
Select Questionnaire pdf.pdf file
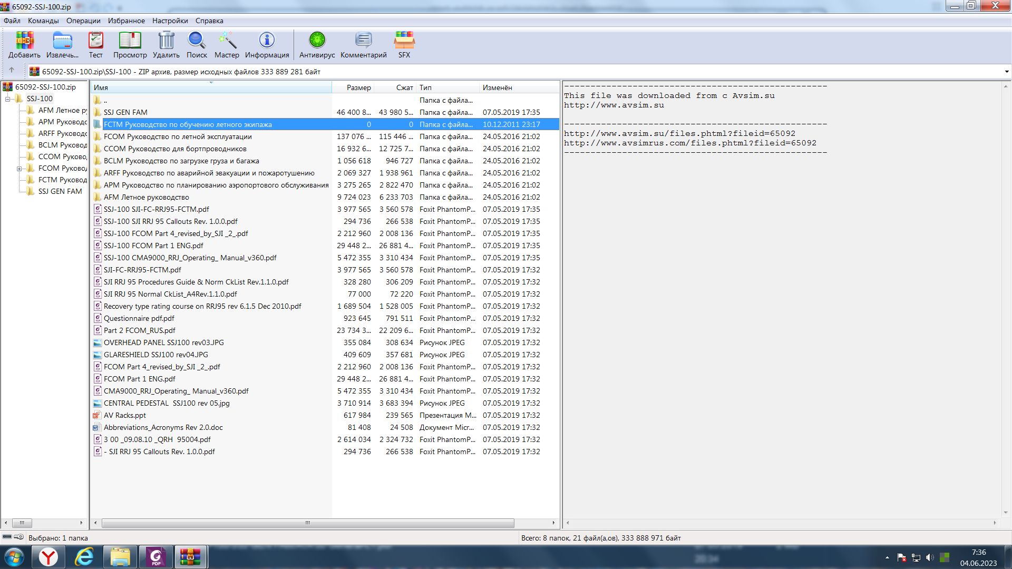click(x=325, y=318)
